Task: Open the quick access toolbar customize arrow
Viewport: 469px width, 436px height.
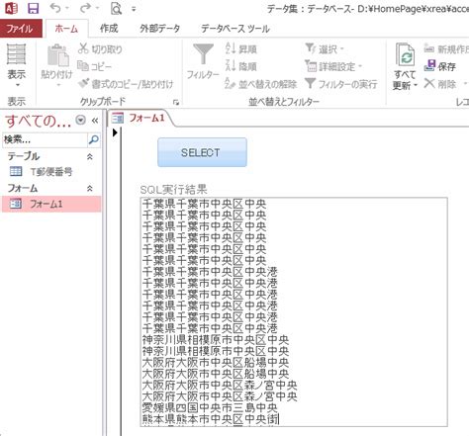Action: tap(134, 9)
